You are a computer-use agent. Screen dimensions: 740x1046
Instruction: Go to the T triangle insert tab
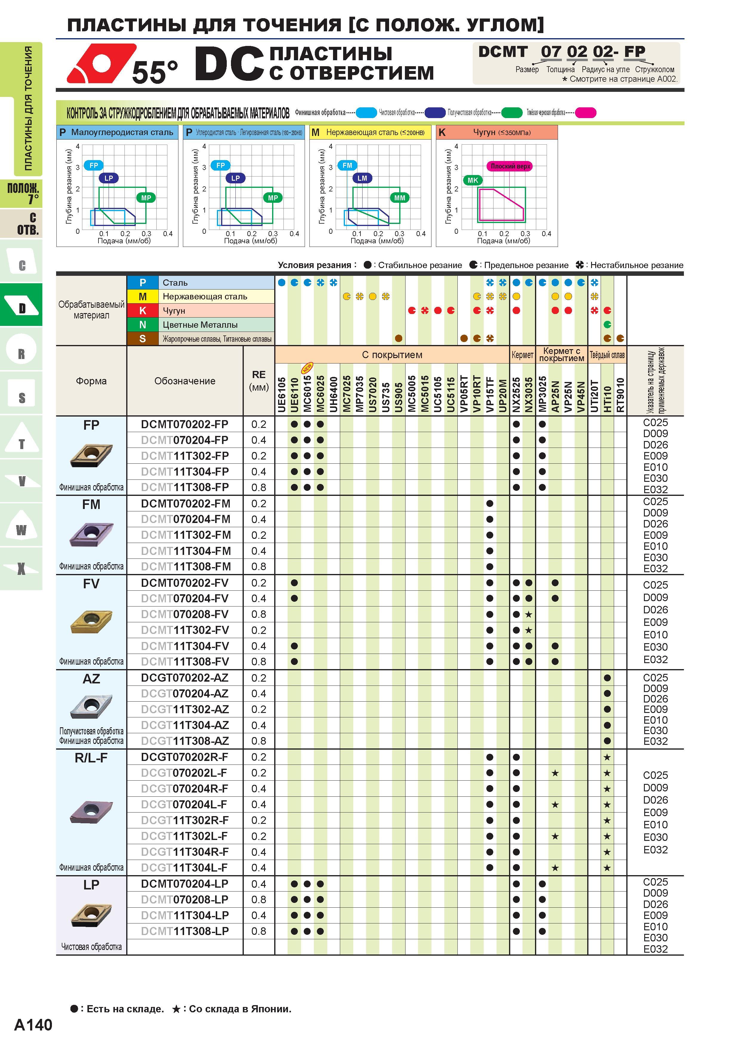coord(21,437)
